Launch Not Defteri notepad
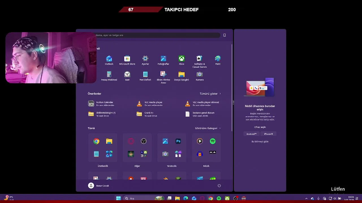Image resolution: width=362 pixels, height=203 pixels. coord(145,76)
